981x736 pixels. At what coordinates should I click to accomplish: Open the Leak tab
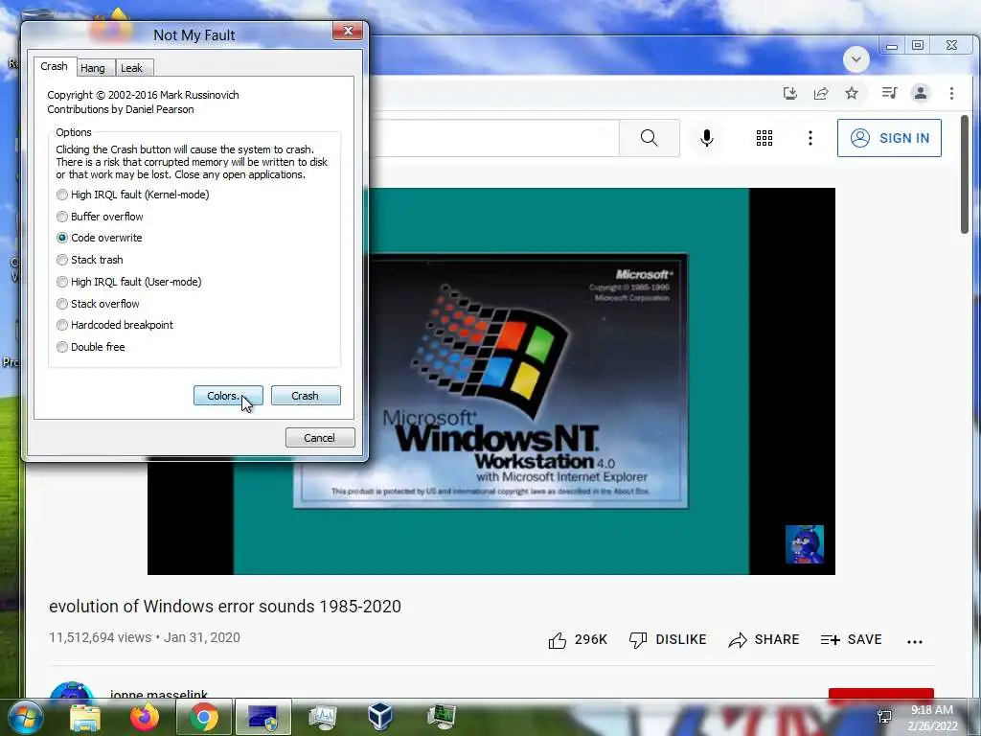pyautogui.click(x=132, y=68)
